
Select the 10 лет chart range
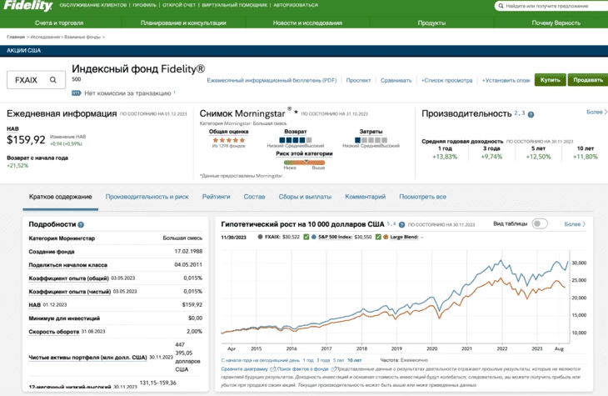click(355, 360)
